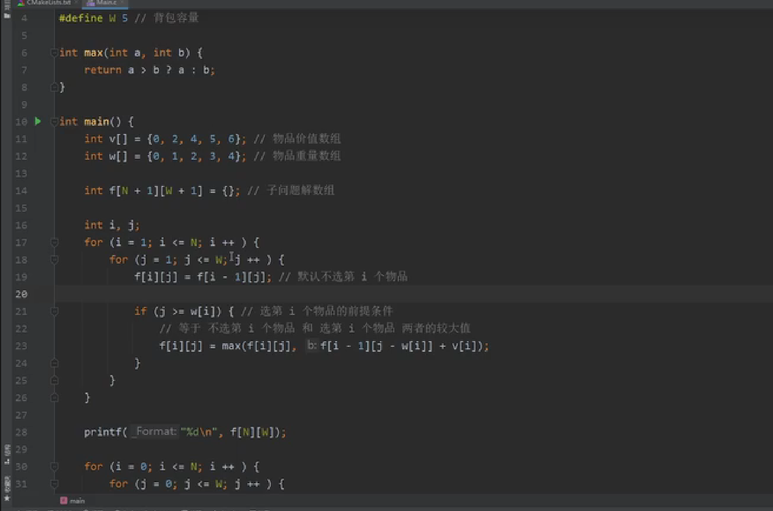Click fold end marker on line 25
This screenshot has width=773, height=511.
point(54,380)
